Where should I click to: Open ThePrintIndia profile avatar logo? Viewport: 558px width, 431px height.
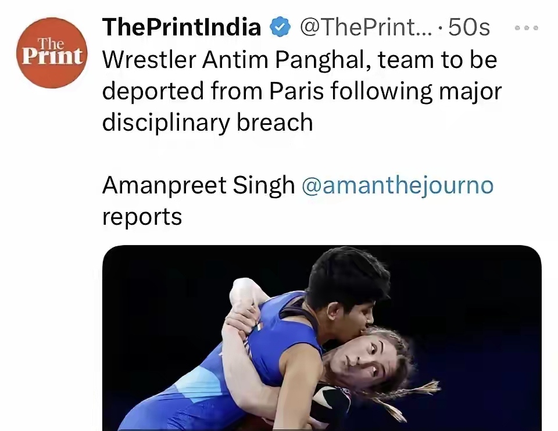pos(52,53)
